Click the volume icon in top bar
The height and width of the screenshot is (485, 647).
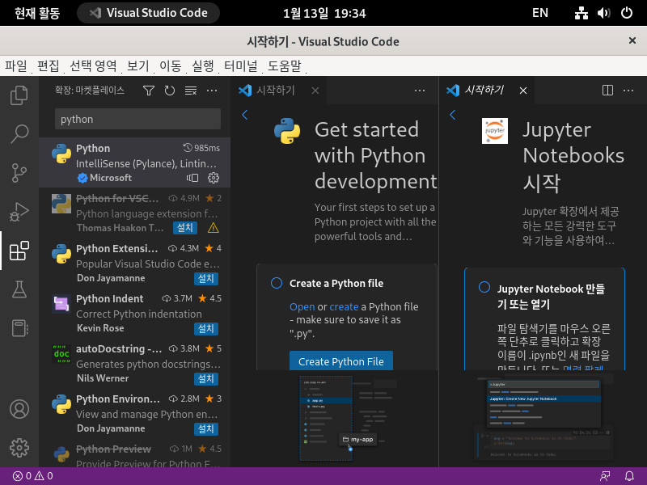(x=603, y=13)
